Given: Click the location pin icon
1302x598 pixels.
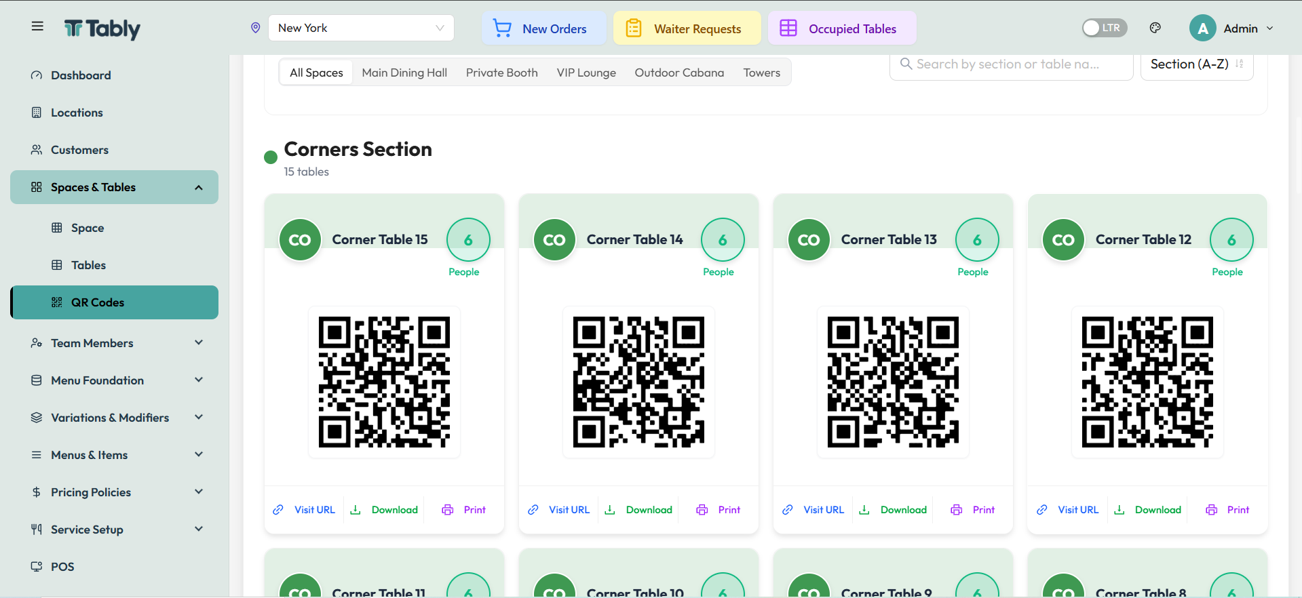Looking at the screenshot, I should [x=256, y=28].
